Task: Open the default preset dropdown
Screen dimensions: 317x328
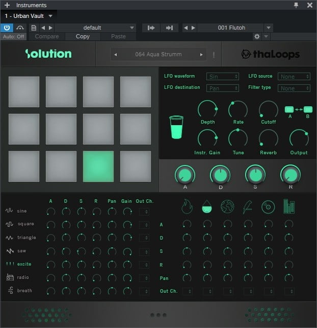Action: pos(95,28)
